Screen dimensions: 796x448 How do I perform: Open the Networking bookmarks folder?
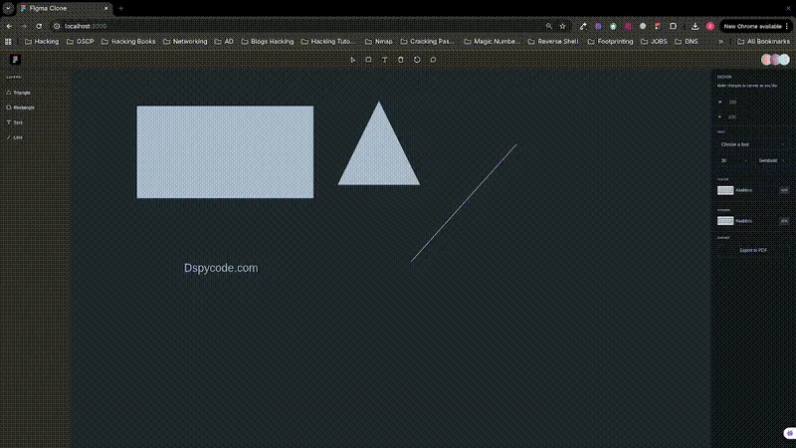[x=185, y=42]
